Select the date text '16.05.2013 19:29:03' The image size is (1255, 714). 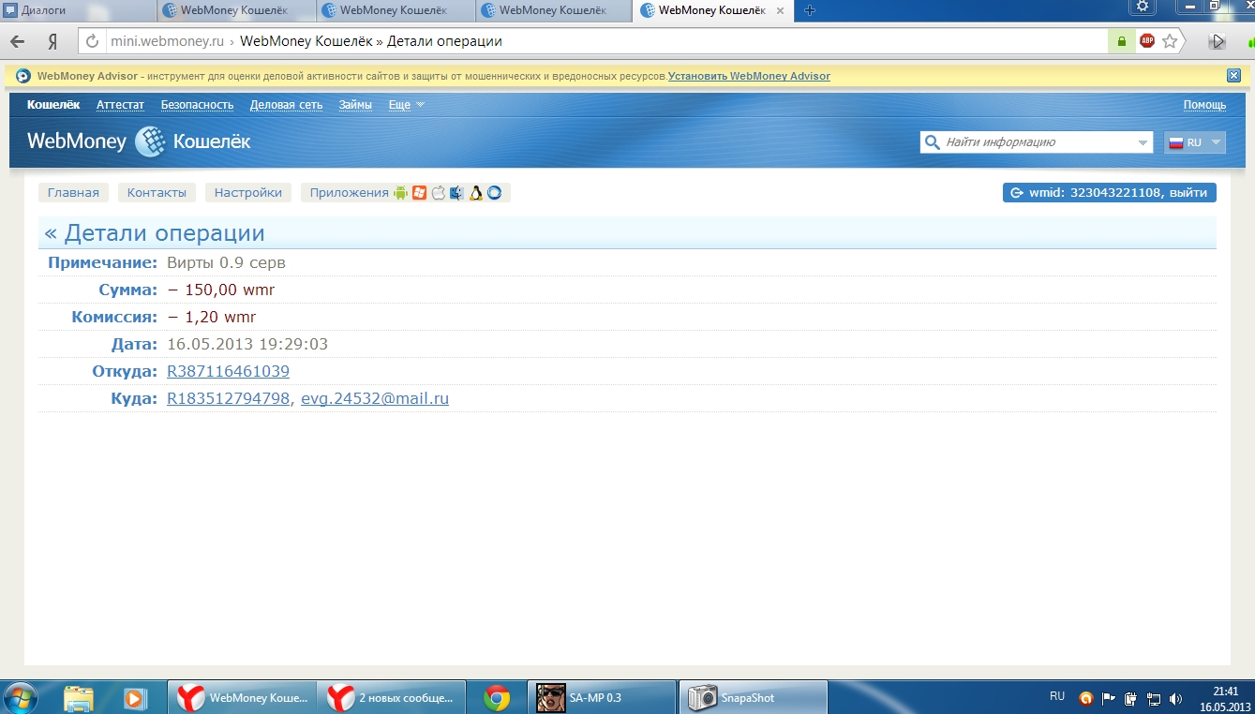247,345
